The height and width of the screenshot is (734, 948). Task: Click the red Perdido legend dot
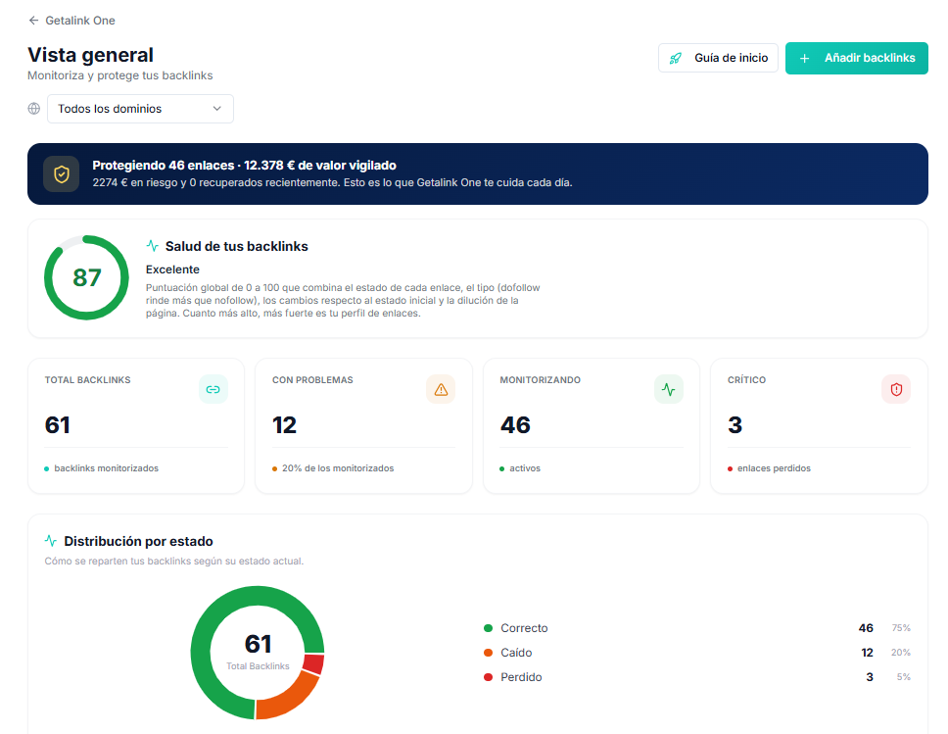[x=488, y=677]
